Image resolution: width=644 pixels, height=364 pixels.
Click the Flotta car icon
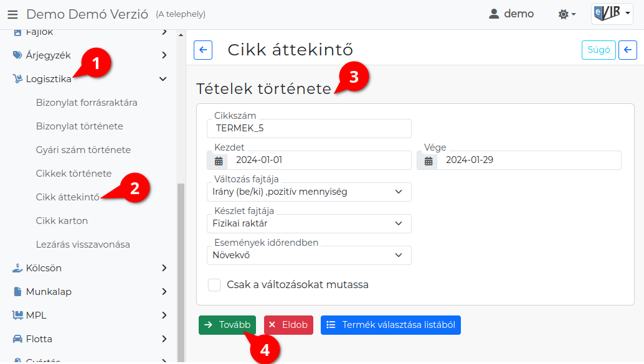tap(17, 339)
